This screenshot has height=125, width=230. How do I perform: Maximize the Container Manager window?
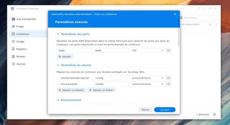pyautogui.click(x=210, y=9)
